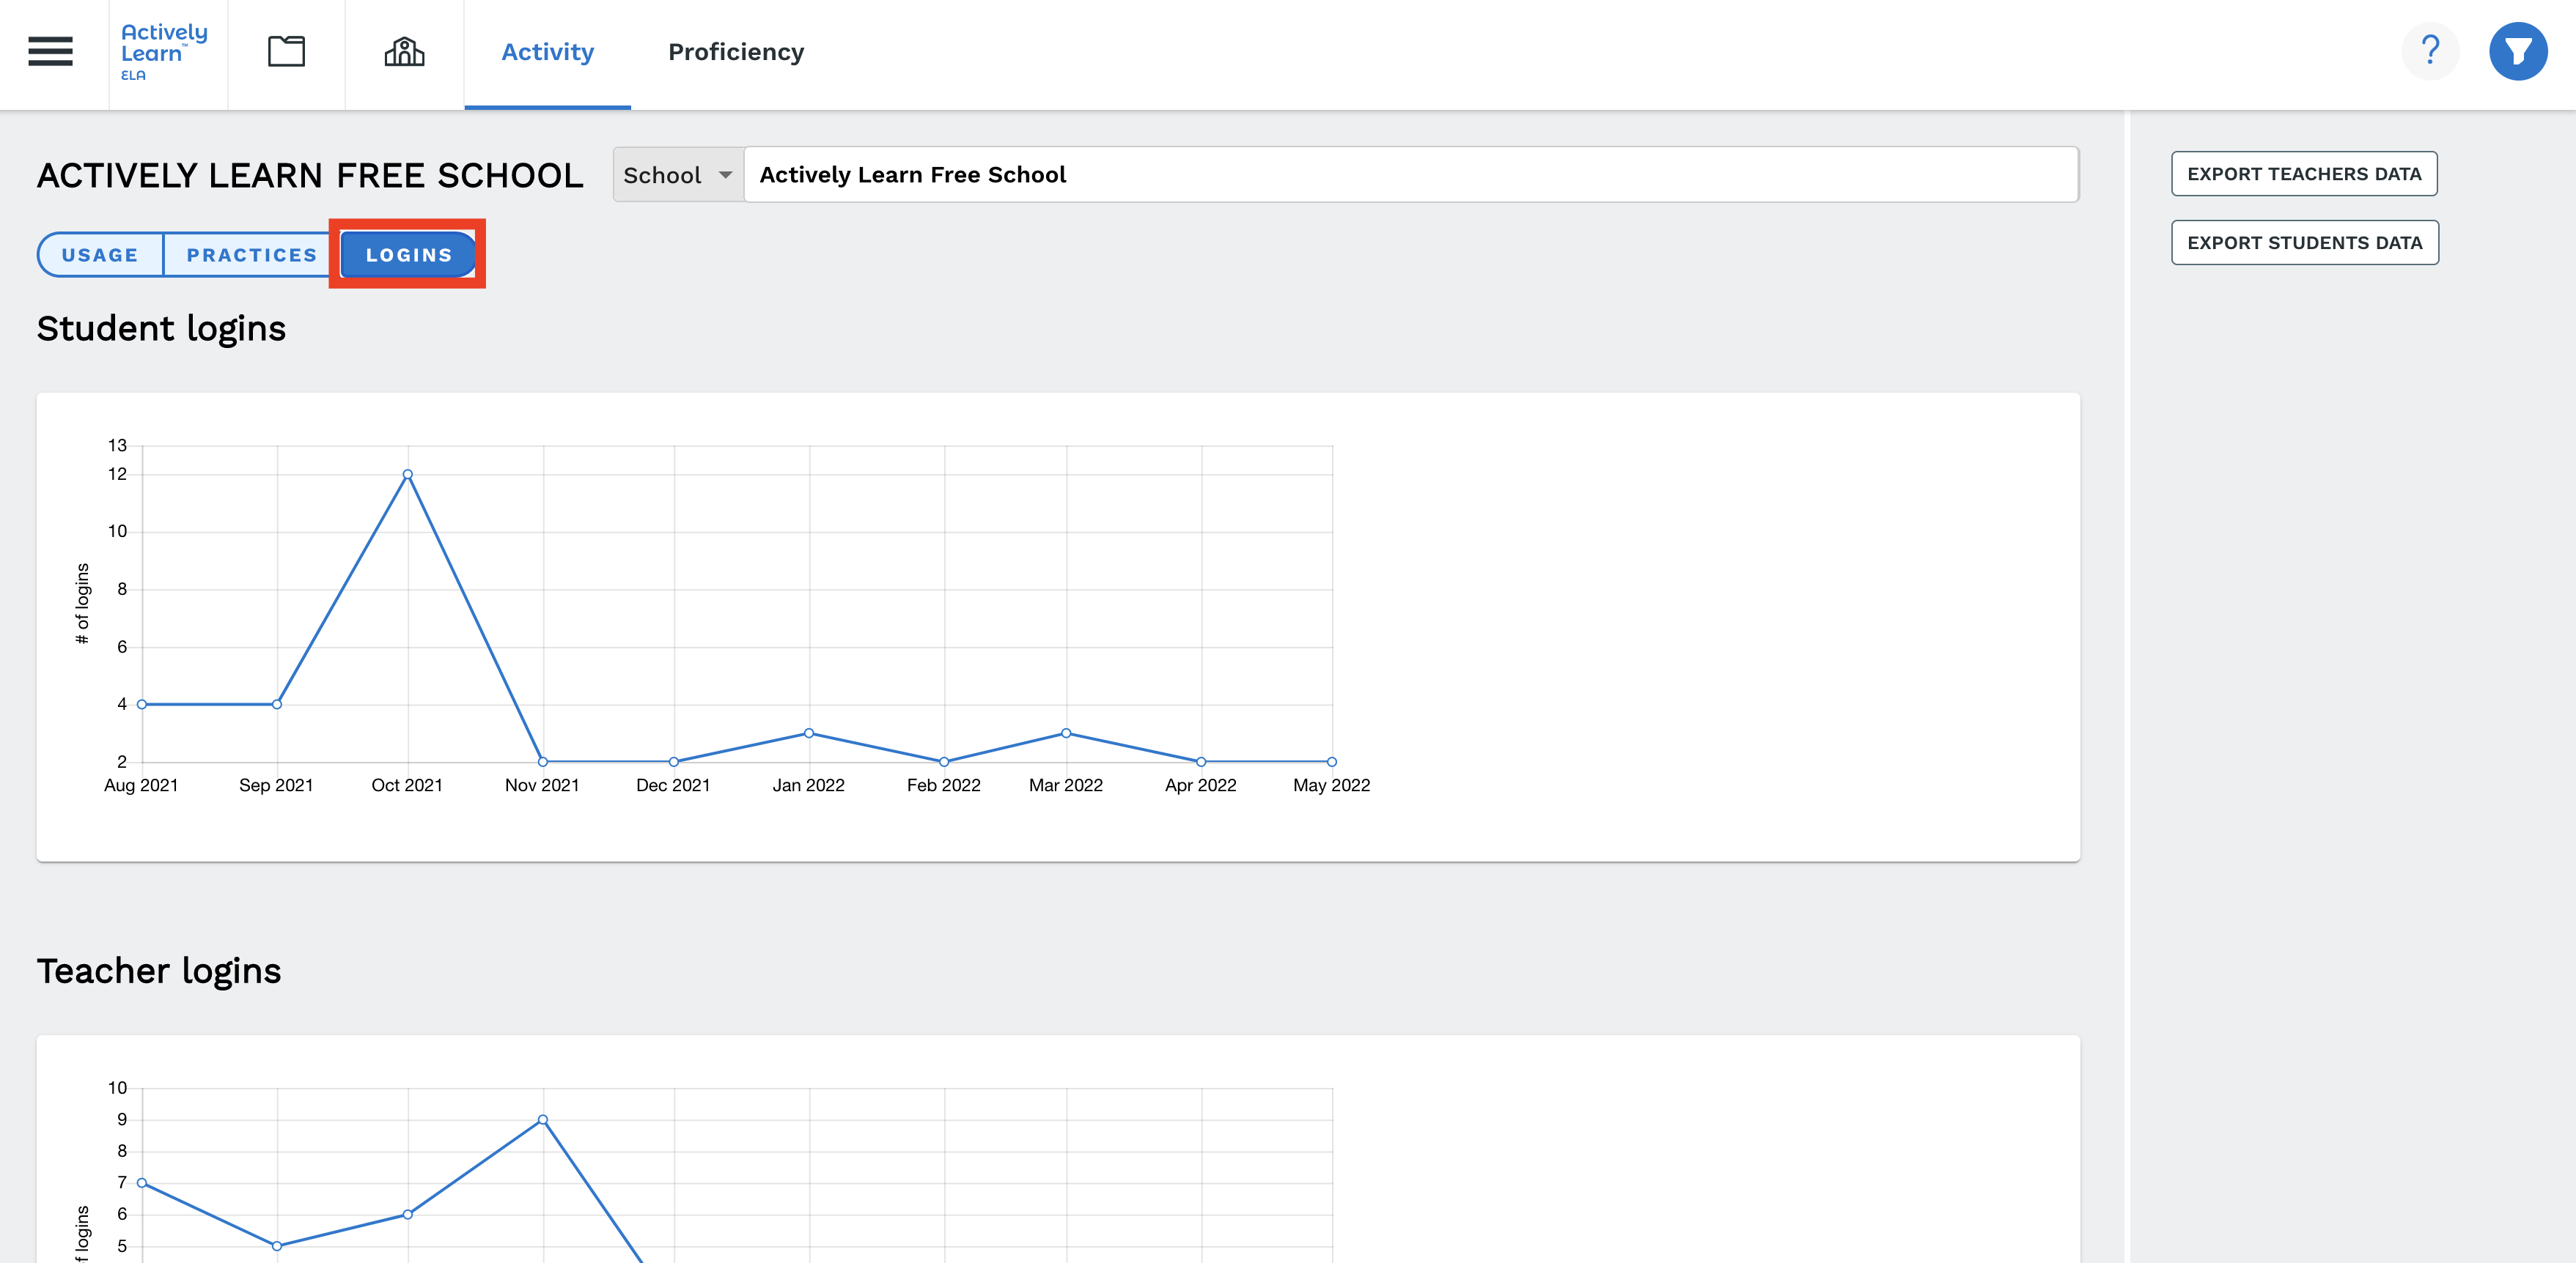This screenshot has width=2576, height=1263.
Task: Click the Oct 2021 student logins data point
Action: click(x=407, y=475)
